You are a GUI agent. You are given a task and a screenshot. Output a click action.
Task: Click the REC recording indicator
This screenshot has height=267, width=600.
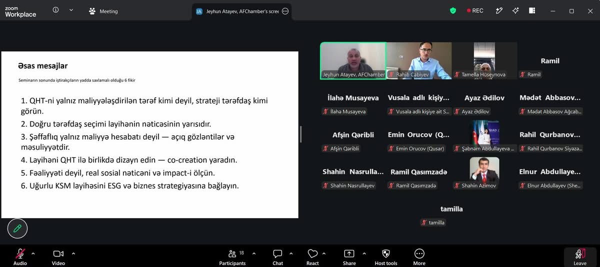tap(475, 10)
